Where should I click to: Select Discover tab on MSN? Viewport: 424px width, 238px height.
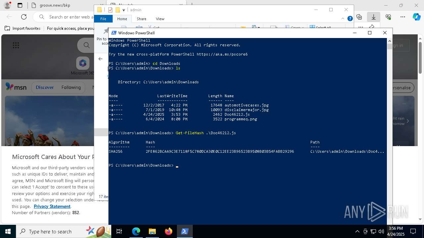45,87
